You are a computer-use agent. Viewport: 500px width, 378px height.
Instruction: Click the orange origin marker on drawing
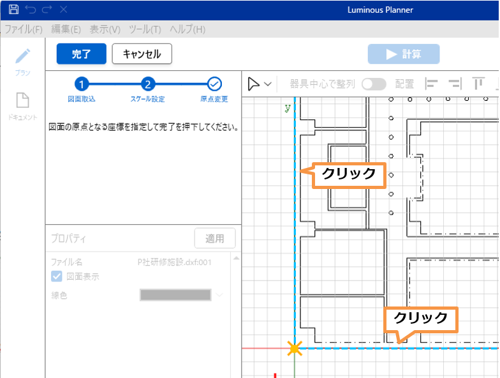pyautogui.click(x=294, y=349)
